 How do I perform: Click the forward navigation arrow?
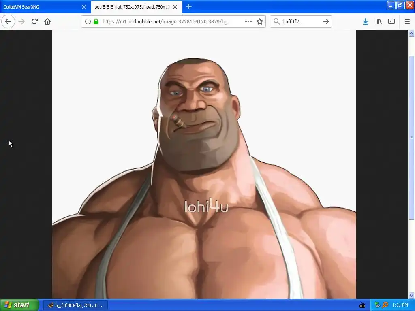pyautogui.click(x=22, y=21)
